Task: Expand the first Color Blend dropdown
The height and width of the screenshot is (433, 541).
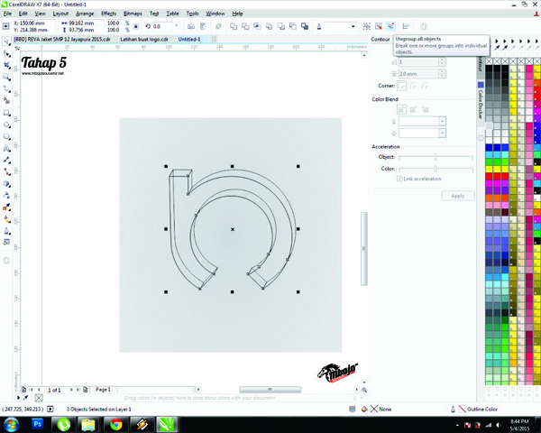Action: point(442,121)
